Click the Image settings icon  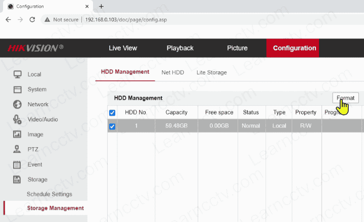17,135
